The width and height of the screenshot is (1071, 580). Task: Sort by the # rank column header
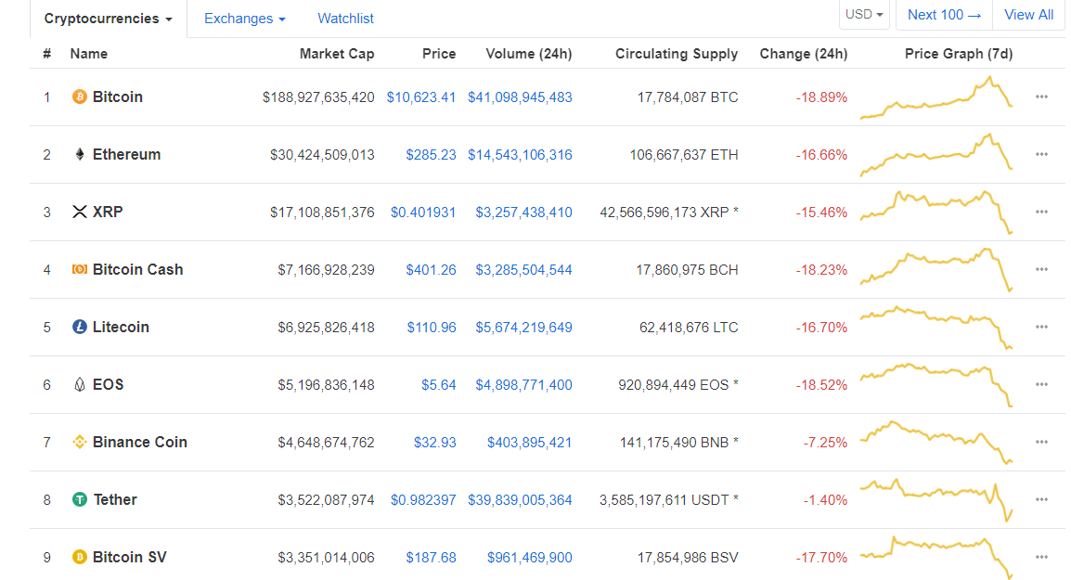tap(46, 54)
